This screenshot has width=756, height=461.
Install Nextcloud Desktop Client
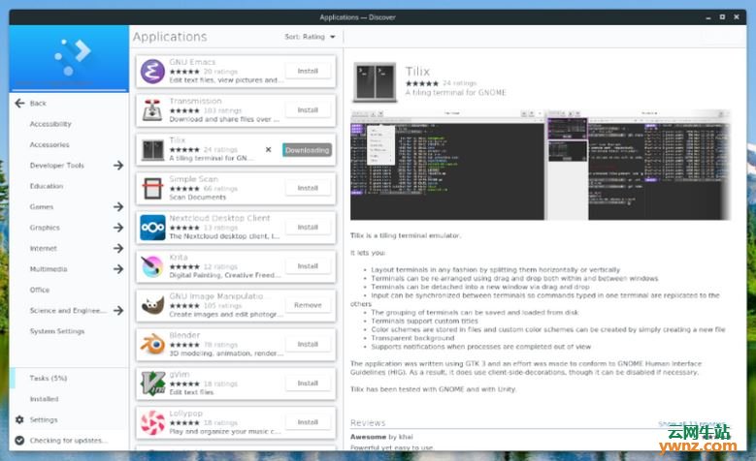[308, 227]
